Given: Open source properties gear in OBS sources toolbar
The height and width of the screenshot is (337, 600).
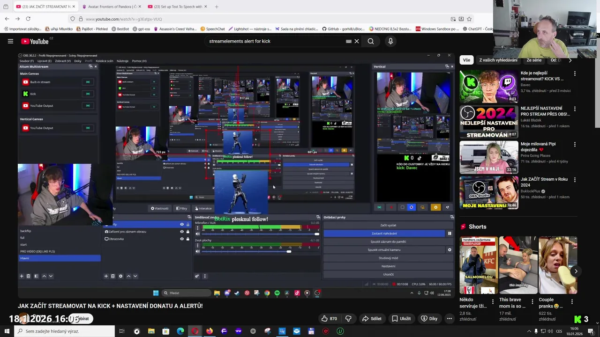Looking at the screenshot, I should pos(120,276).
